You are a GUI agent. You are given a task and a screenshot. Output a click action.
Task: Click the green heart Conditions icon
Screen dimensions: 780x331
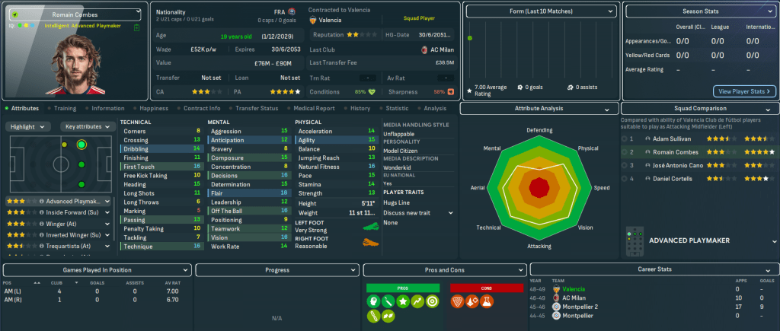pyautogui.click(x=372, y=92)
